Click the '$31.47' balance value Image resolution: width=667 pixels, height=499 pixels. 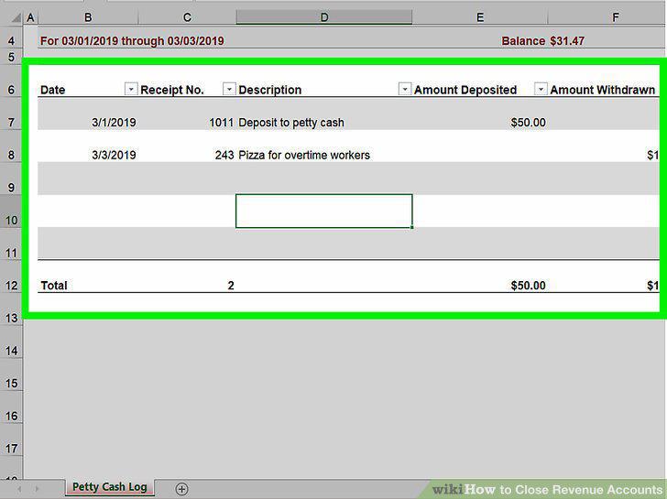[567, 41]
